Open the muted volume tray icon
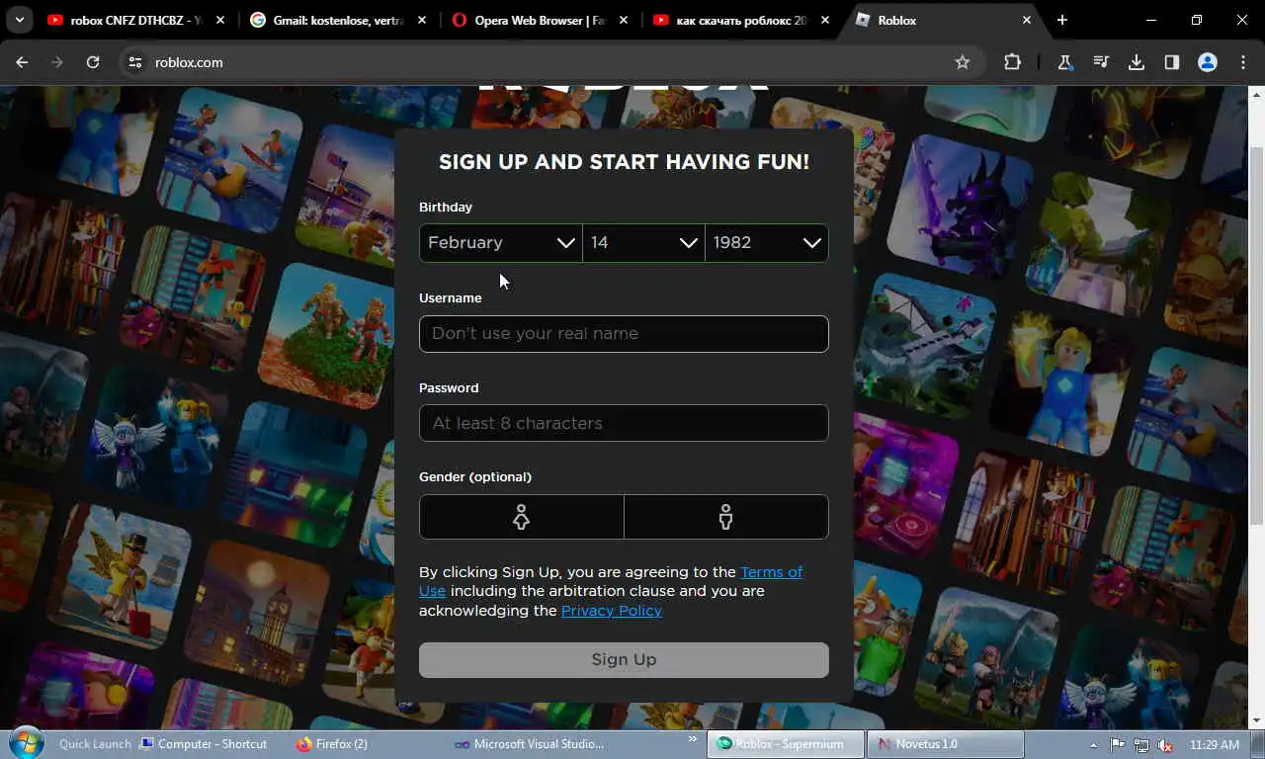 1166,745
